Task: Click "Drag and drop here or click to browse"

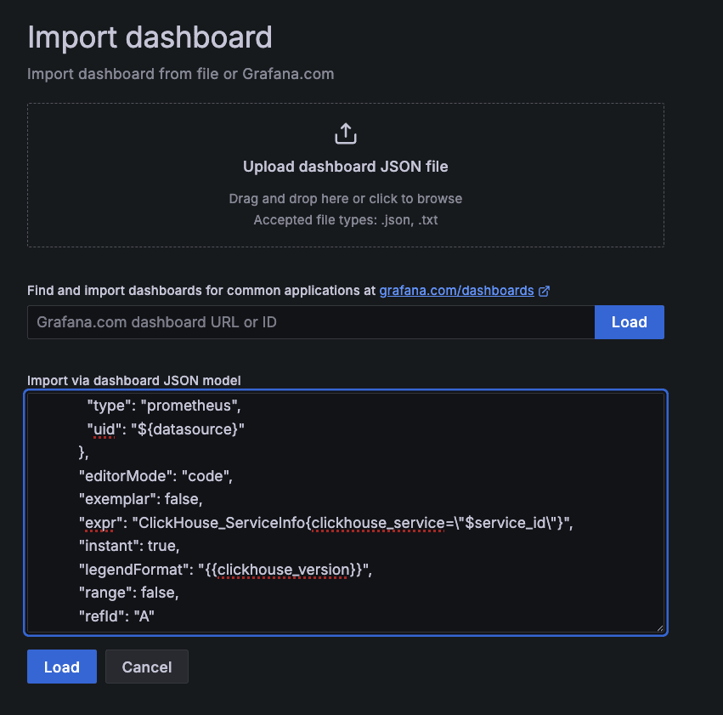Action: coord(345,199)
